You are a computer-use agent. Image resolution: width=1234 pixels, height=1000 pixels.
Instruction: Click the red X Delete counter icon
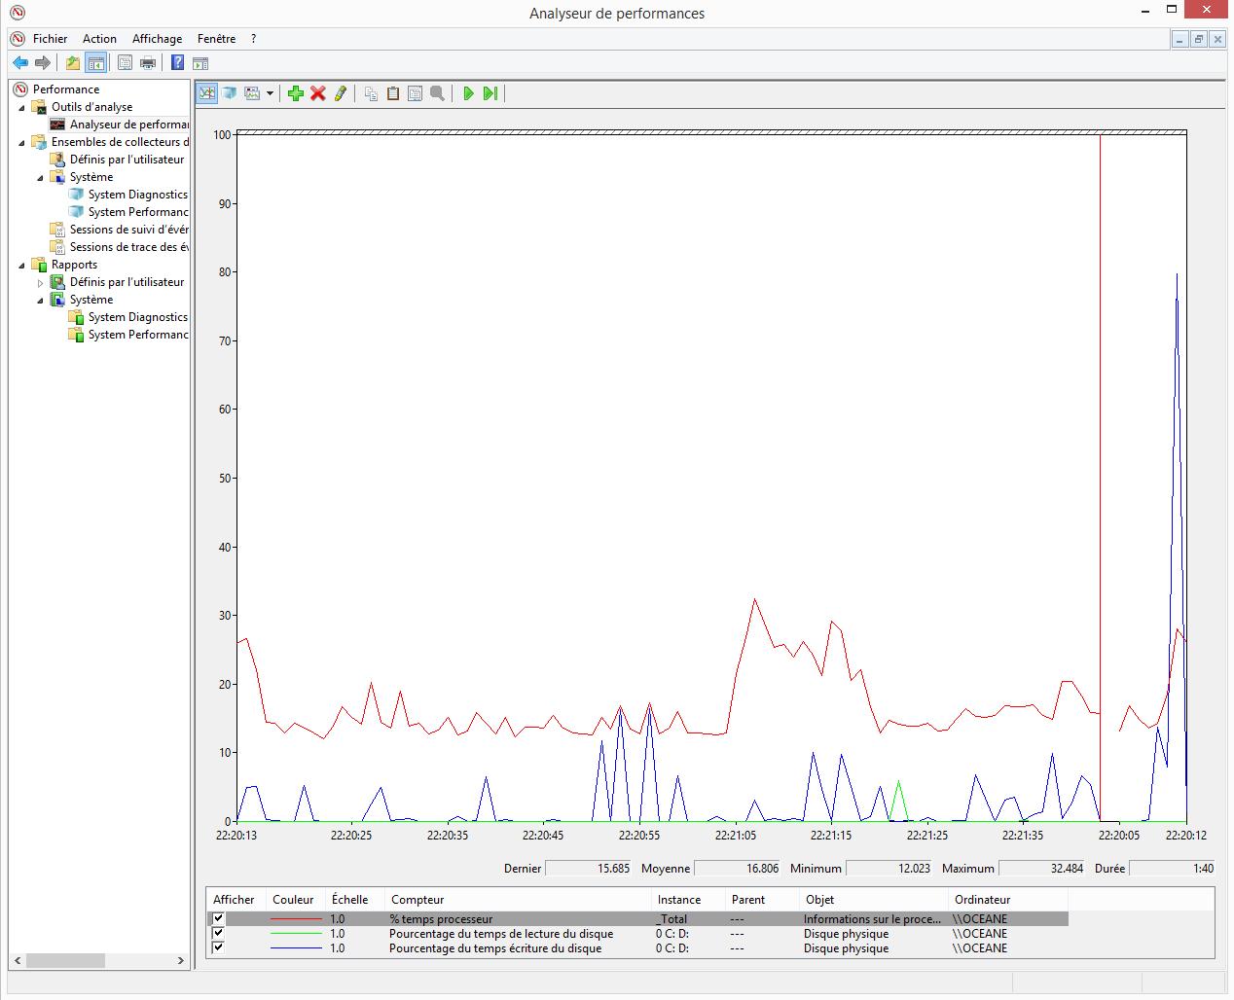(x=318, y=93)
